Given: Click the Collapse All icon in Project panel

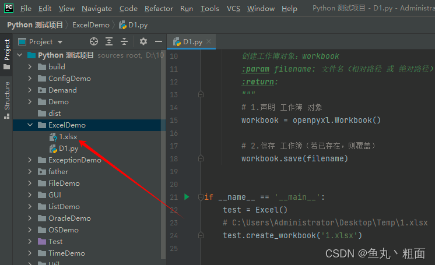Looking at the screenshot, I should tap(124, 41).
